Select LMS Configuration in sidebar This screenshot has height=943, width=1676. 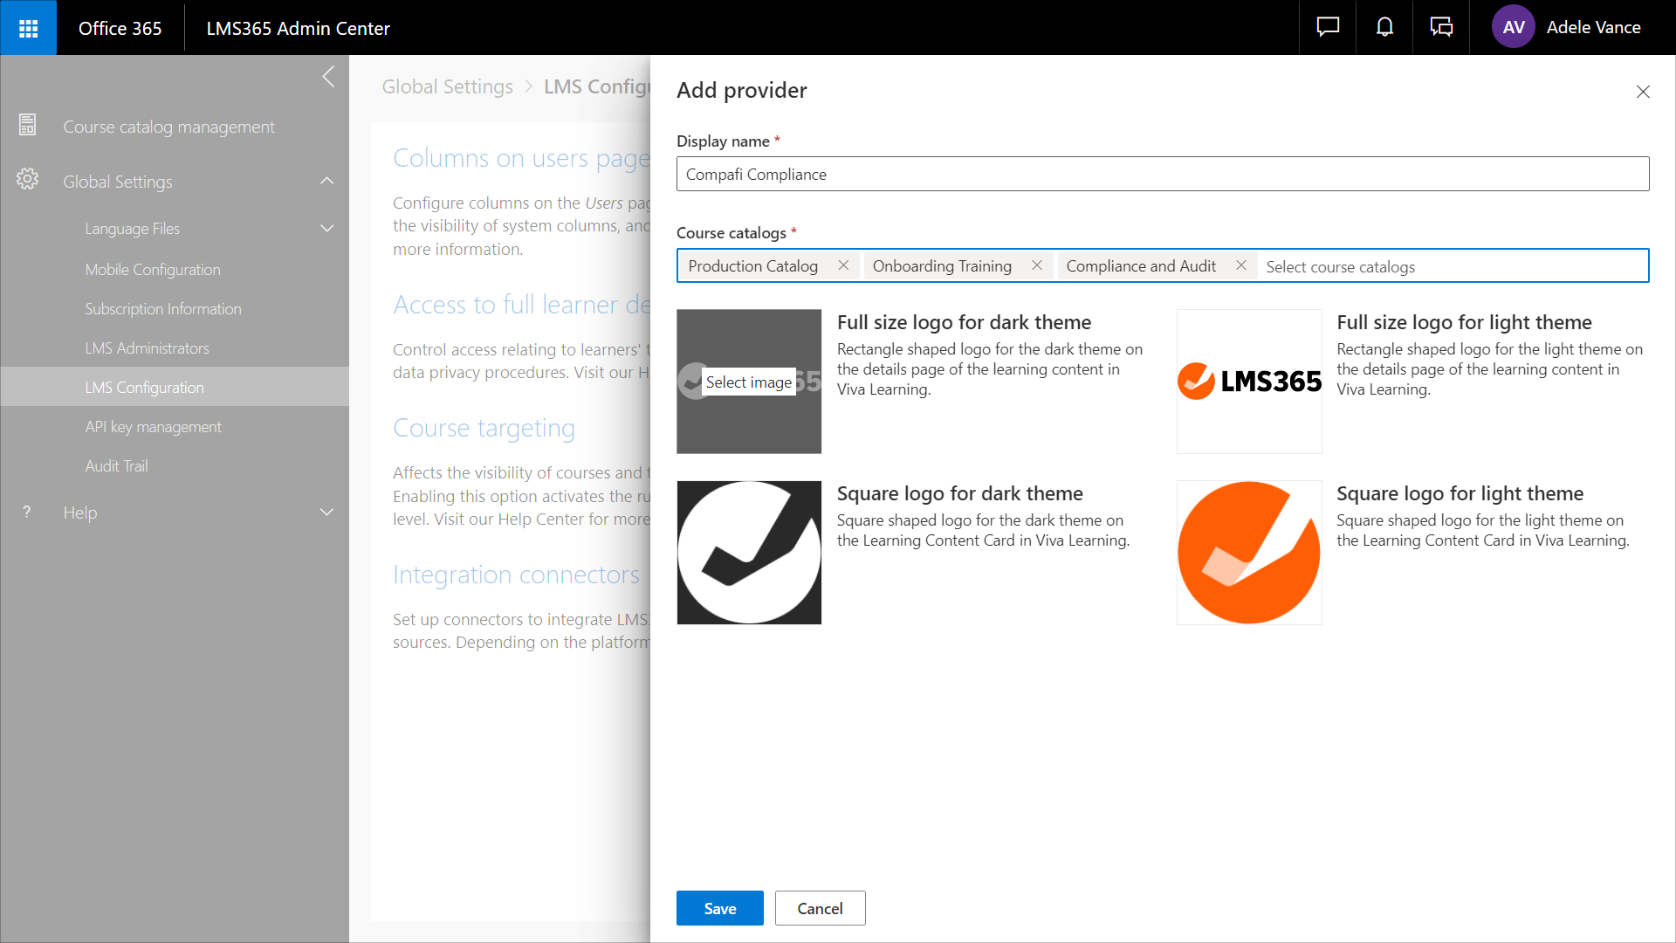(175, 387)
